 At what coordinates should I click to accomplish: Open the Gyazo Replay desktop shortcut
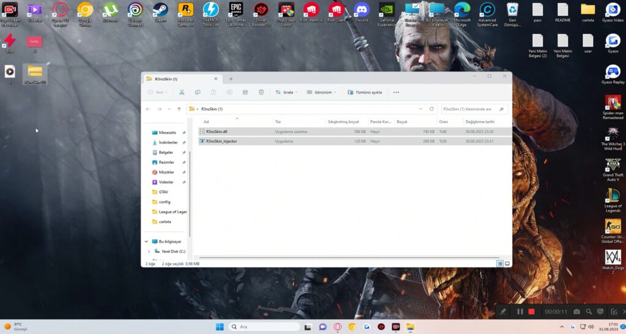(613, 74)
